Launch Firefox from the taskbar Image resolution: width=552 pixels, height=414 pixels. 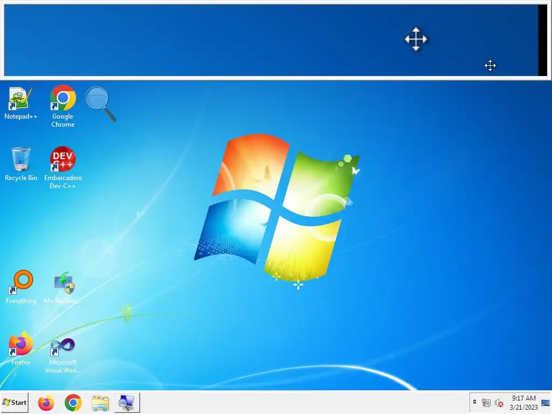[46, 403]
